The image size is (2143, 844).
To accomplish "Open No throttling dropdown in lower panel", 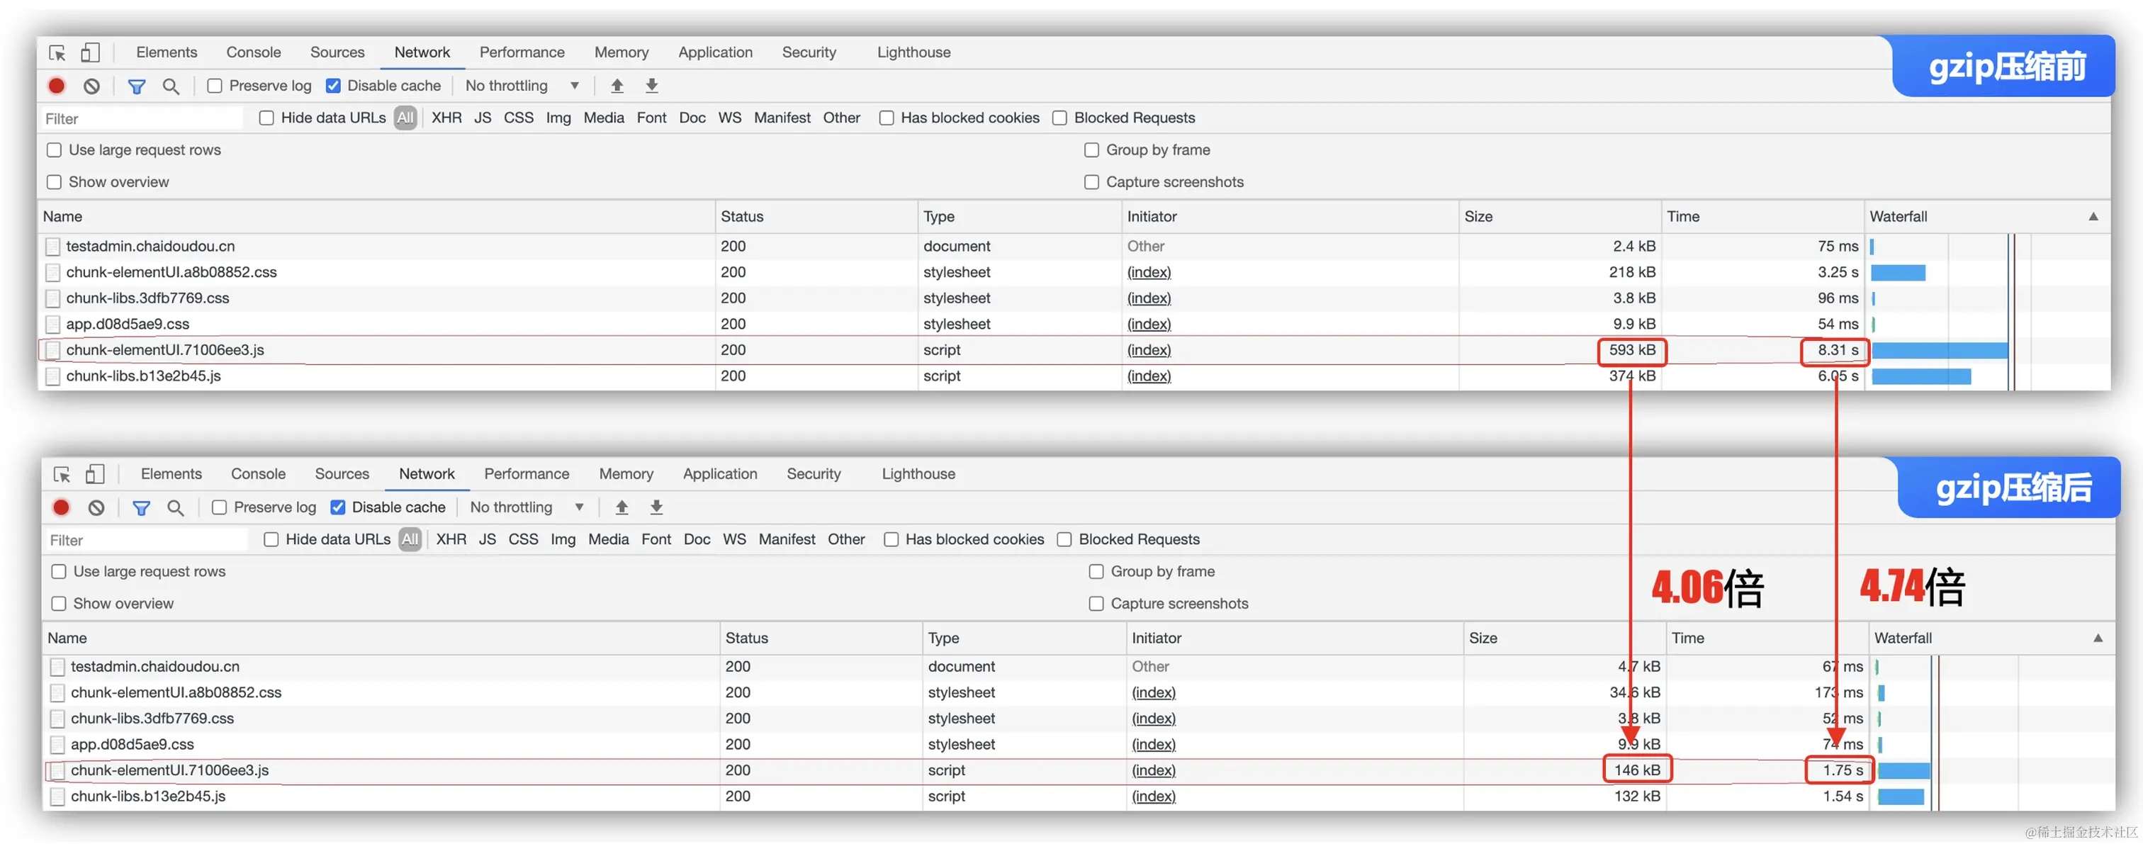I will pos(527,507).
